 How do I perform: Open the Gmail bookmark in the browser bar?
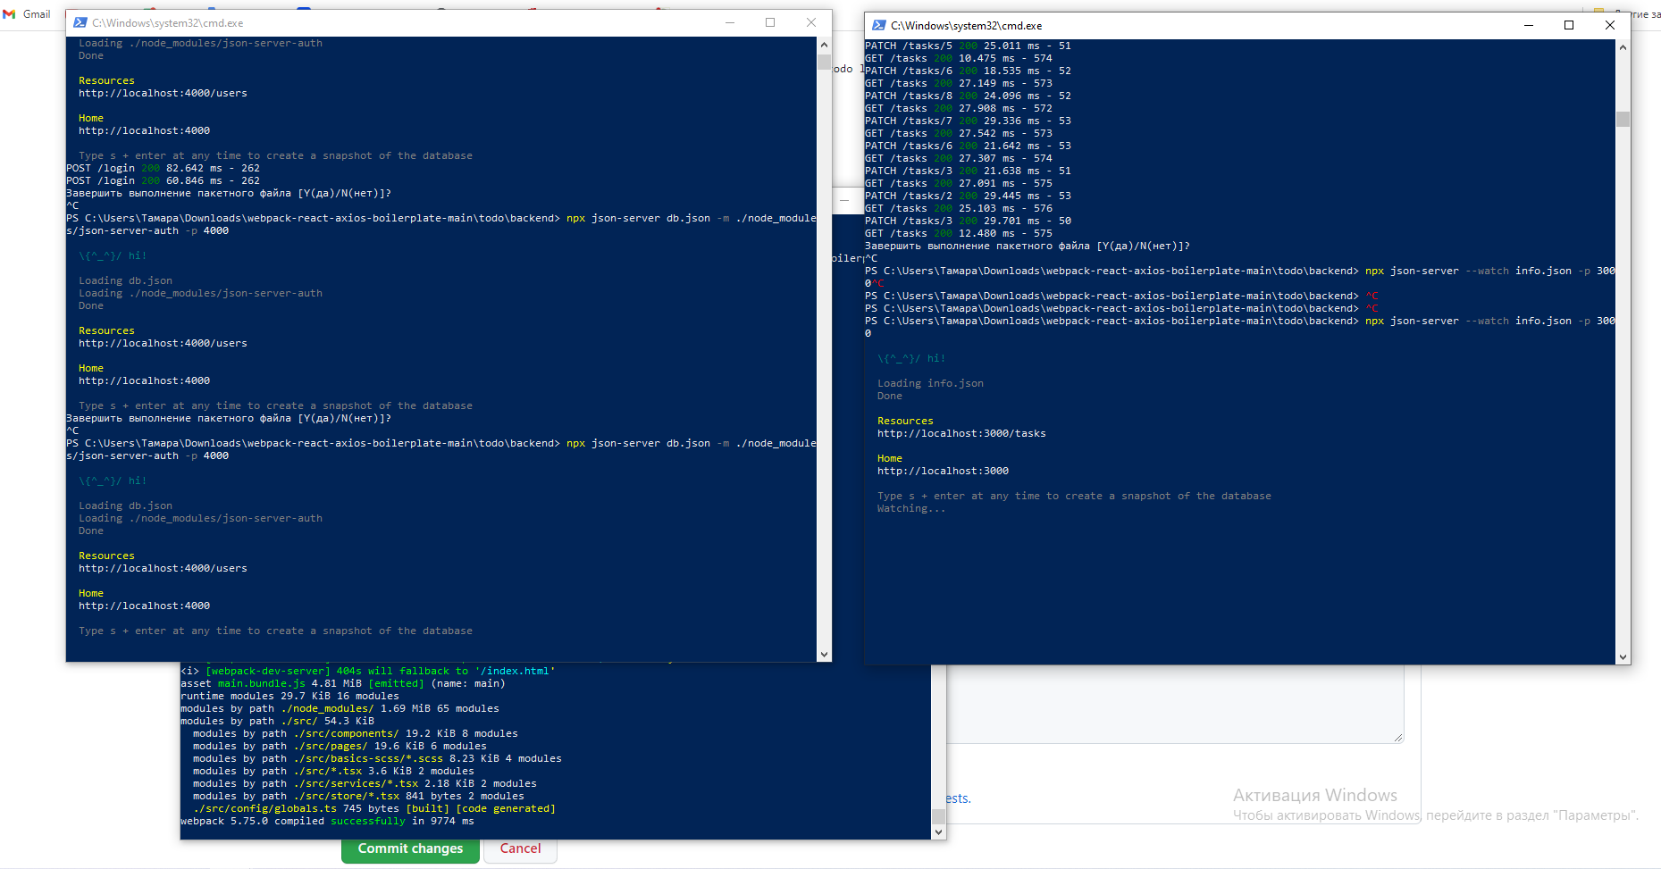(x=28, y=14)
